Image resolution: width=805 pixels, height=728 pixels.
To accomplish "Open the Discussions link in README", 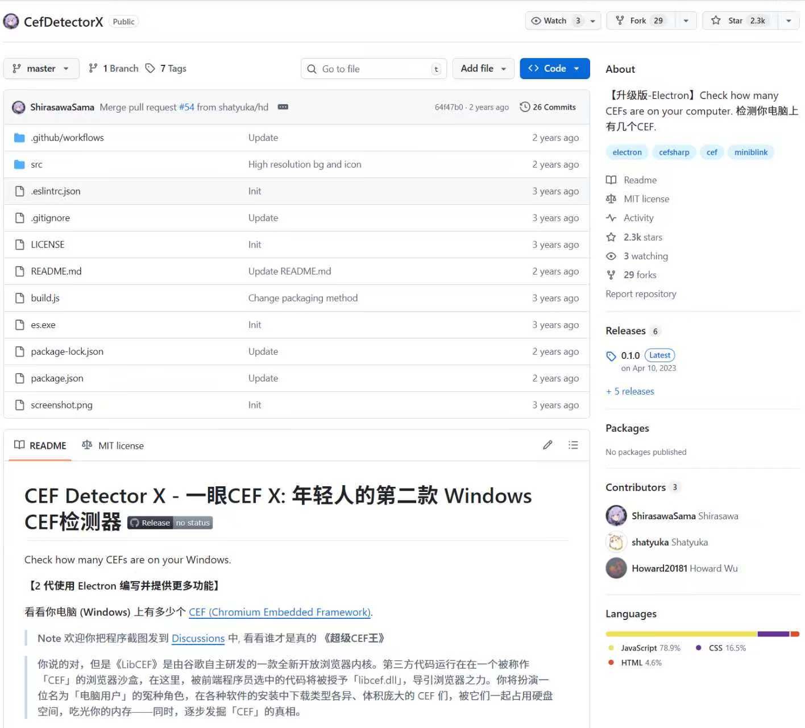I will pos(198,638).
